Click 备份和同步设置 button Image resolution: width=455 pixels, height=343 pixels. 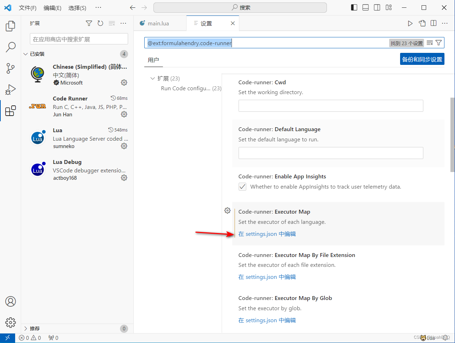click(422, 59)
